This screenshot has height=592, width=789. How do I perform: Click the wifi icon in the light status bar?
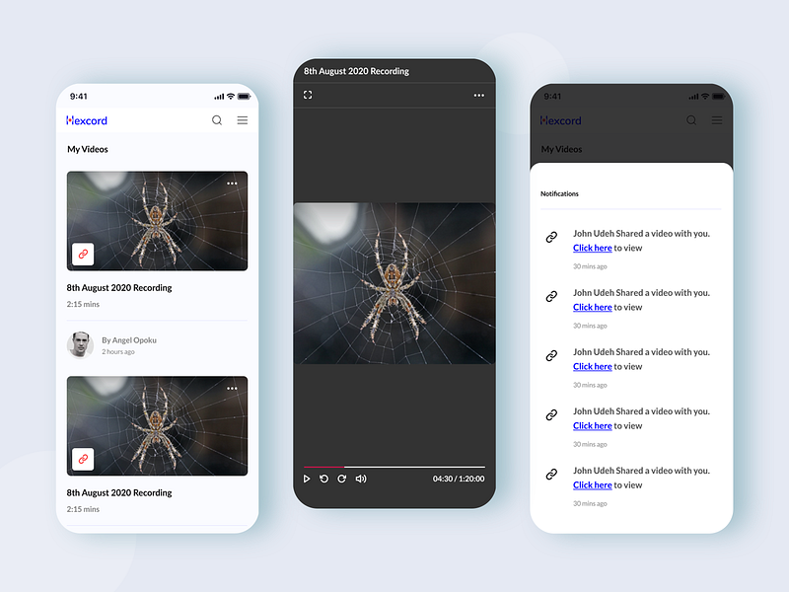[231, 96]
